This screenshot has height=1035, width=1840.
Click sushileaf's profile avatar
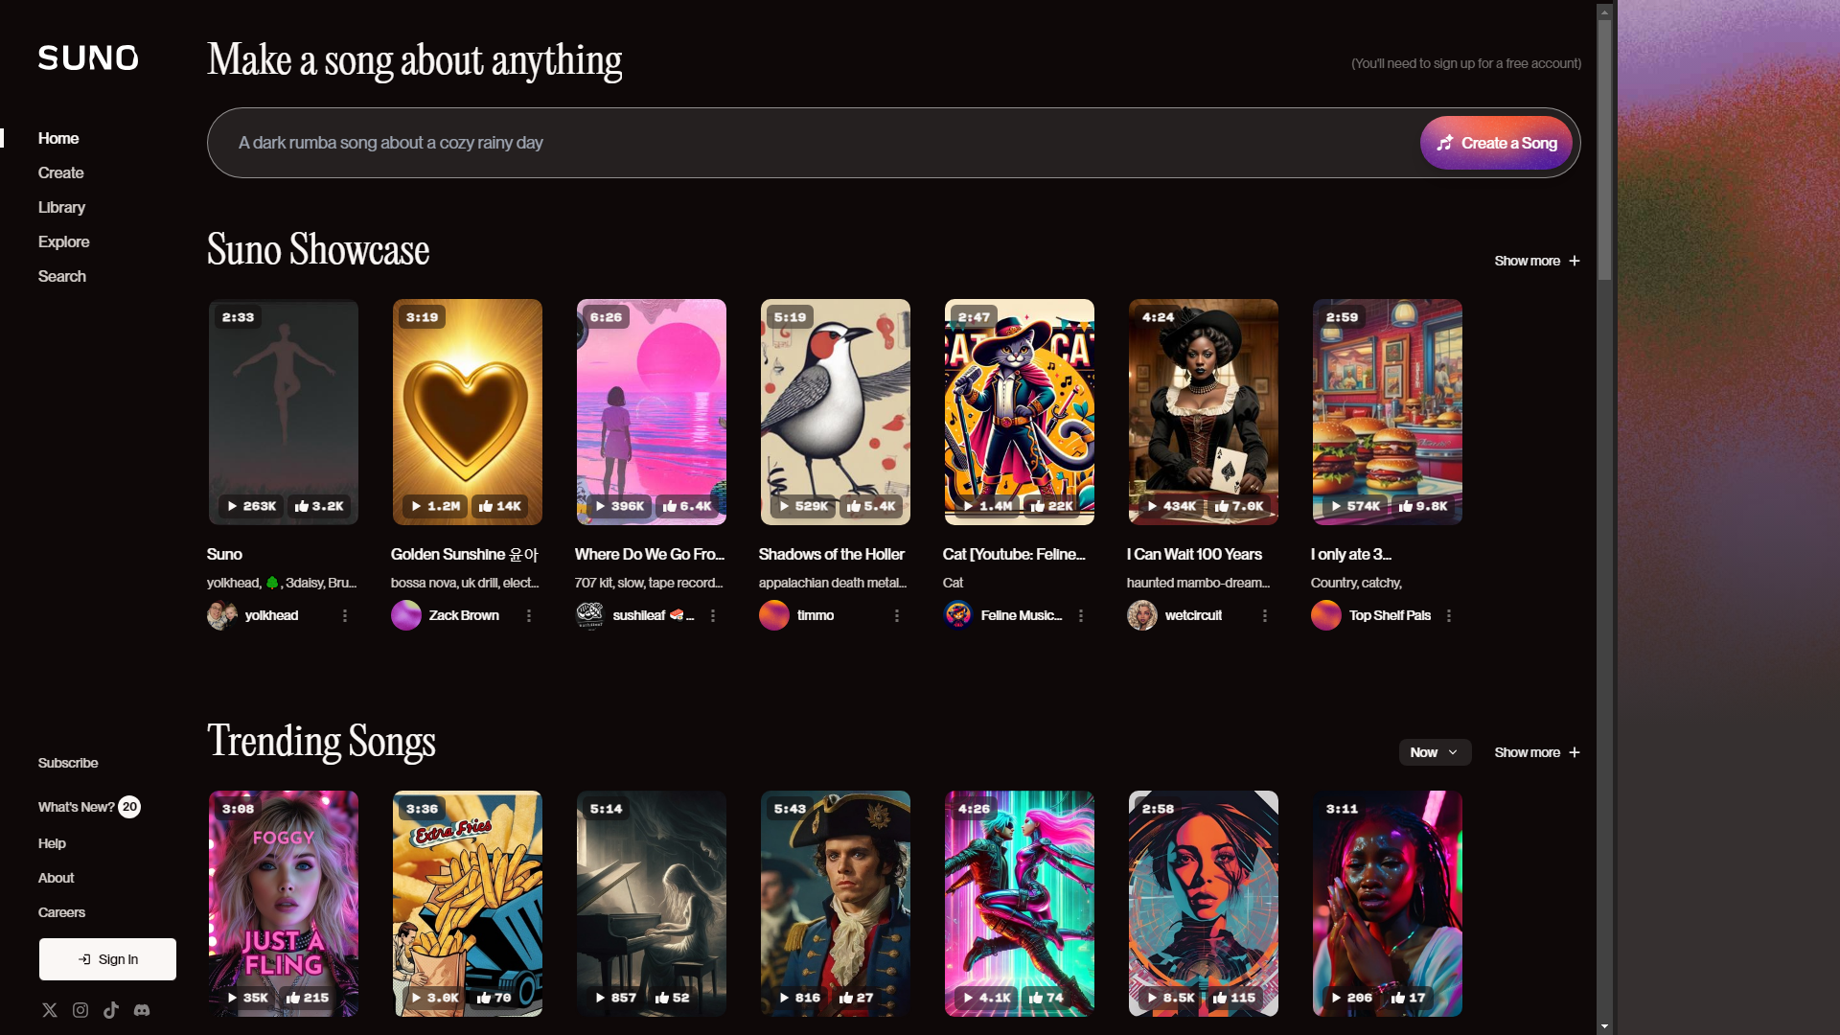pyautogui.click(x=590, y=615)
